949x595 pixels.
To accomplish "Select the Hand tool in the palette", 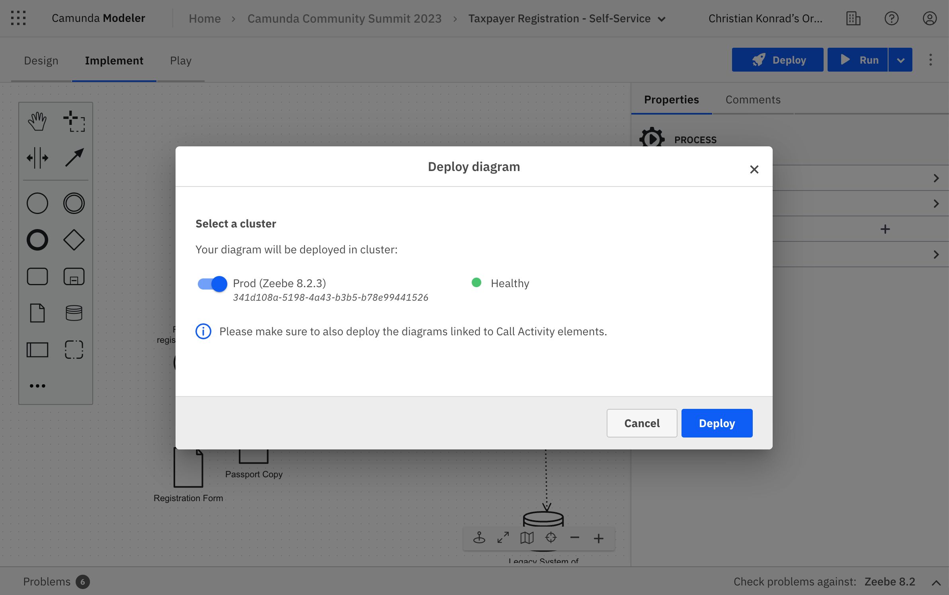I will (x=37, y=121).
